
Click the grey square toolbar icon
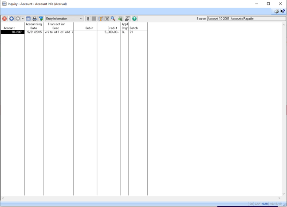tap(94, 19)
